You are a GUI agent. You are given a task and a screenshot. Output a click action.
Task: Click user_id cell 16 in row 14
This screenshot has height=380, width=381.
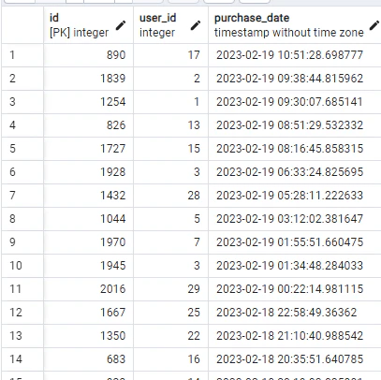click(x=170, y=359)
